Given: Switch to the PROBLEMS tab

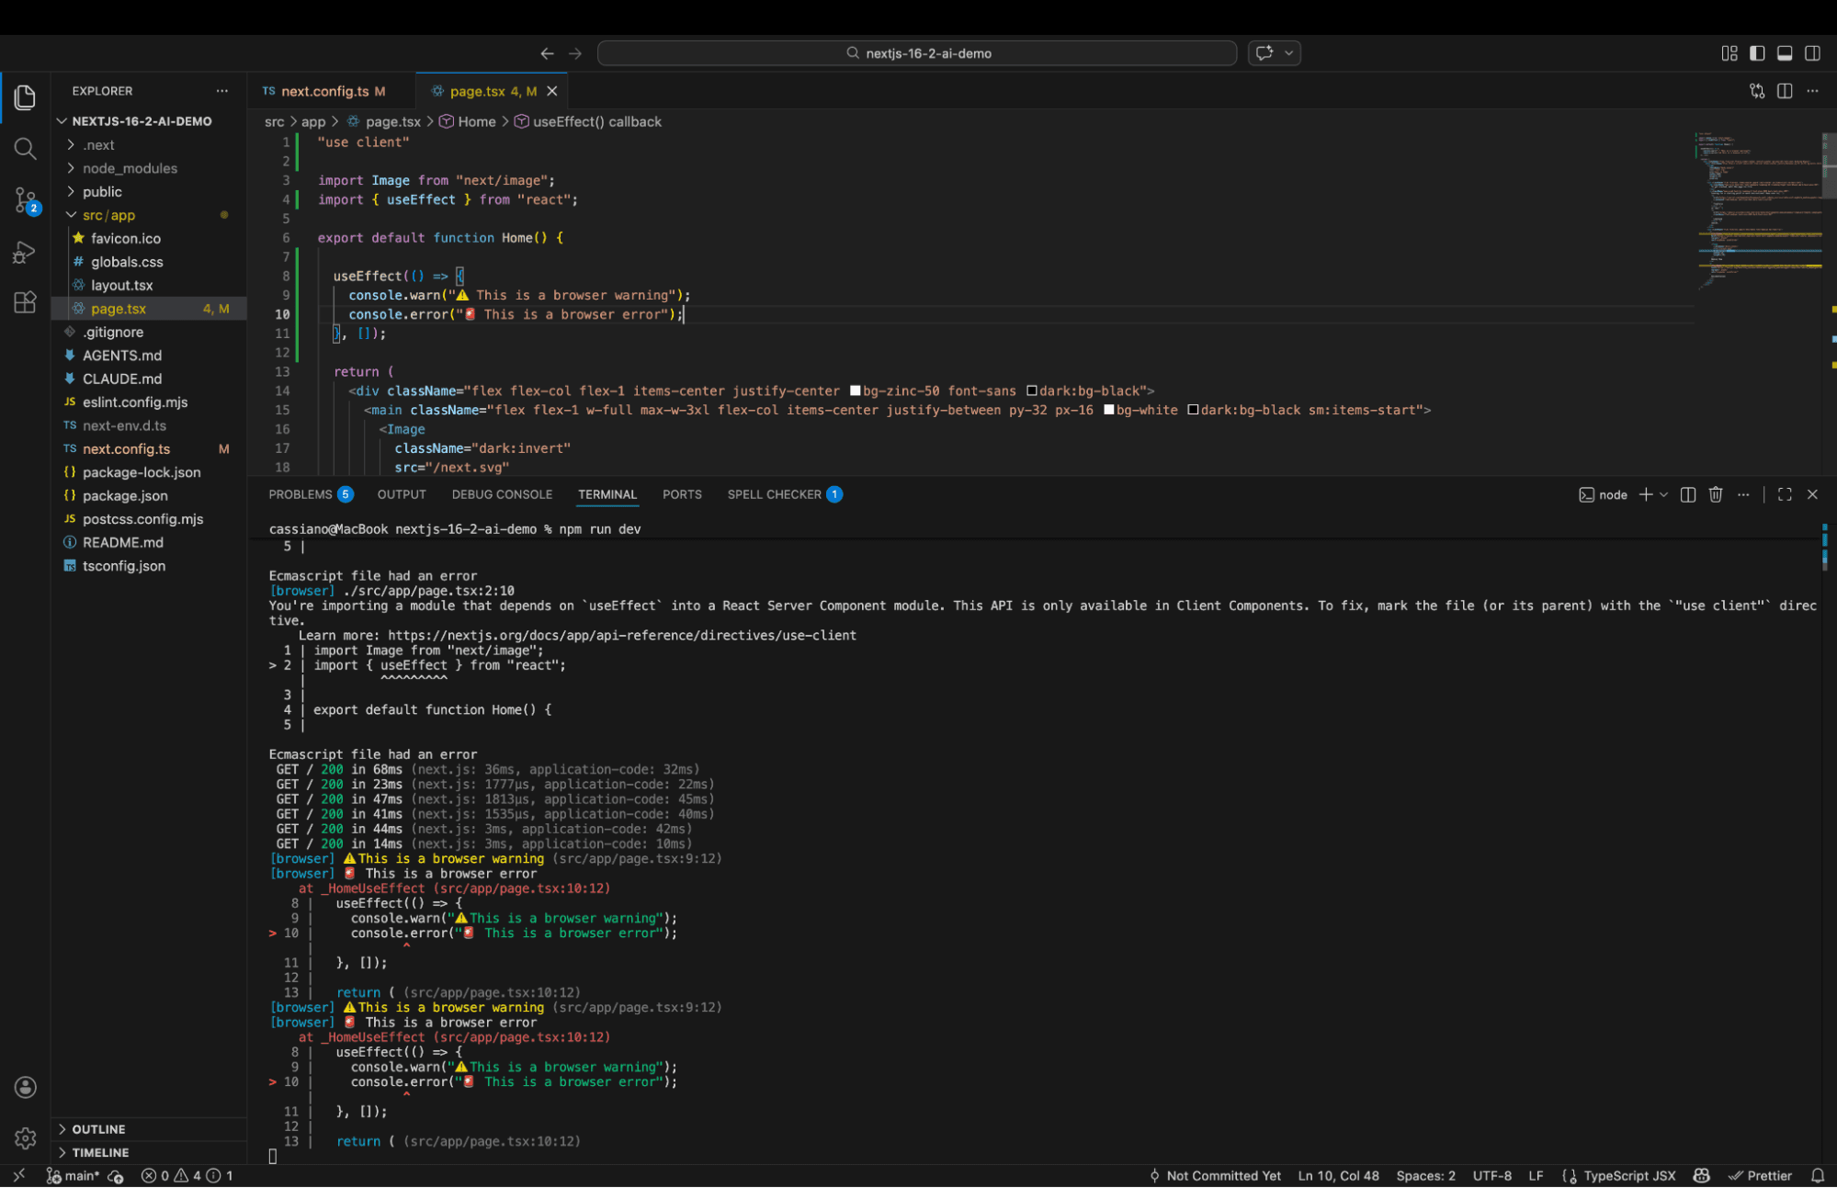Looking at the screenshot, I should [300, 494].
